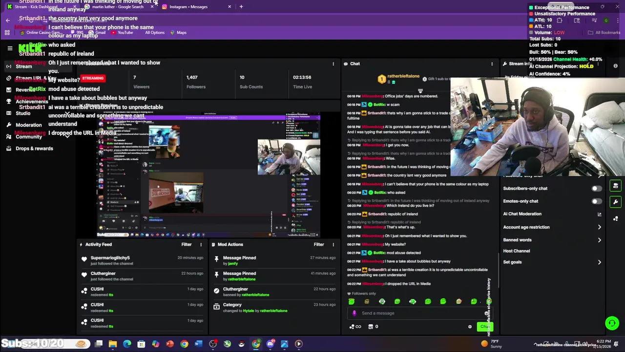Open Microsoft Word from the taskbar
625x352 pixels.
click(x=198, y=344)
